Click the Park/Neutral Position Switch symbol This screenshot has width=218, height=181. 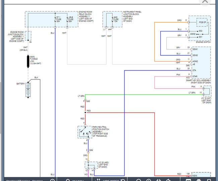pyautogui.click(x=85, y=132)
